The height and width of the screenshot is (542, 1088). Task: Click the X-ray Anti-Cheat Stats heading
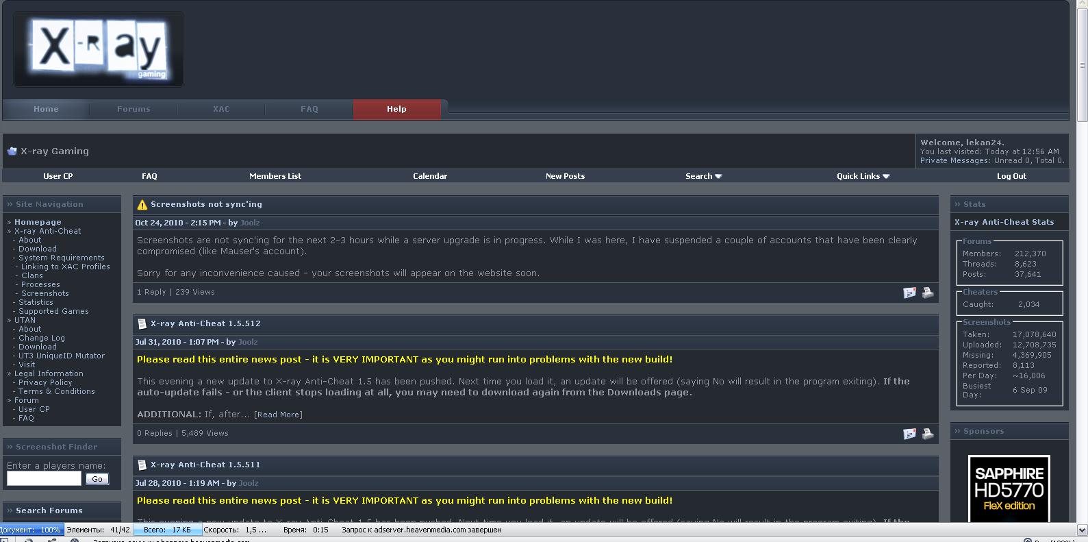click(x=1004, y=222)
